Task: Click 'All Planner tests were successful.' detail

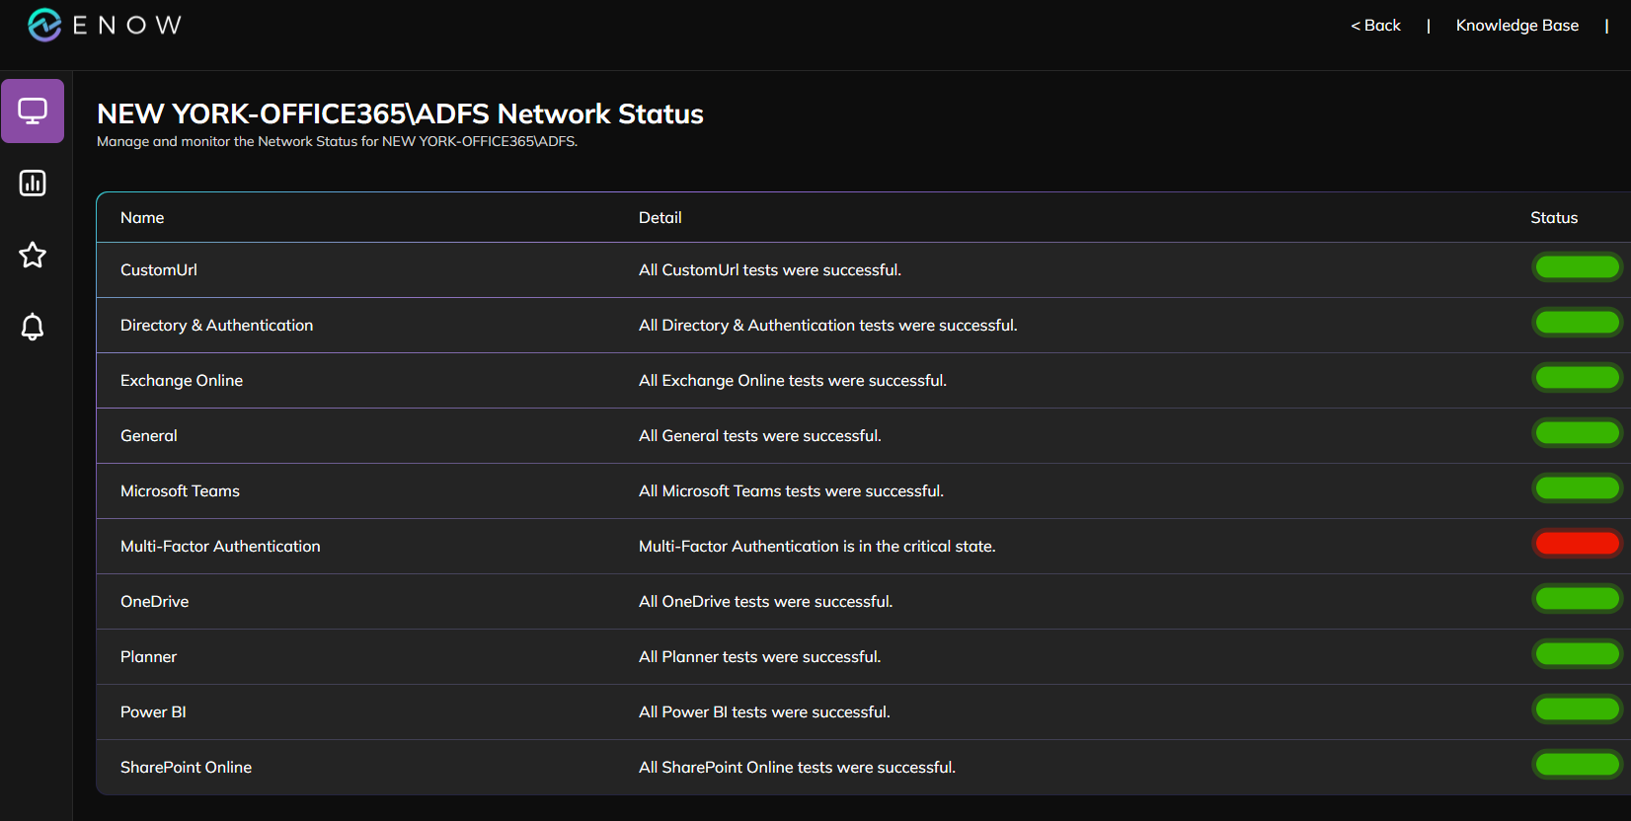Action: click(760, 656)
